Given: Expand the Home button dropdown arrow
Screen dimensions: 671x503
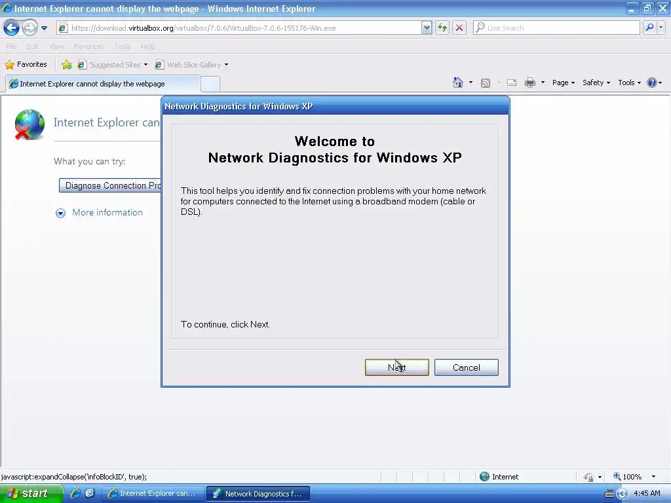Looking at the screenshot, I should [470, 83].
